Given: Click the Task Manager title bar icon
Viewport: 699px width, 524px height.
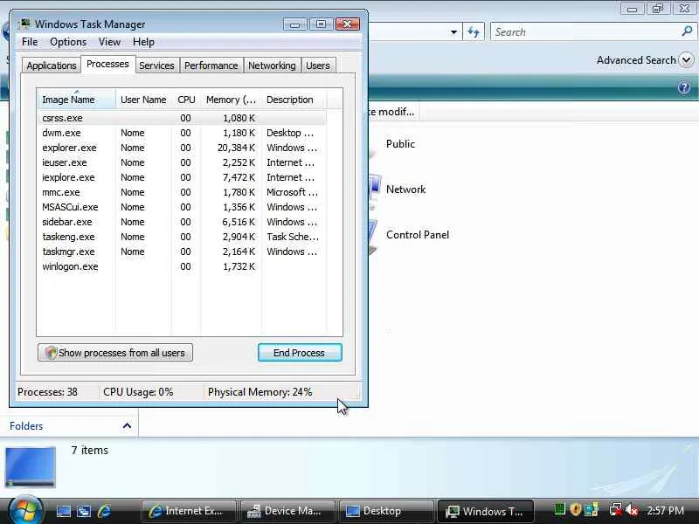Looking at the screenshot, I should click(x=25, y=24).
